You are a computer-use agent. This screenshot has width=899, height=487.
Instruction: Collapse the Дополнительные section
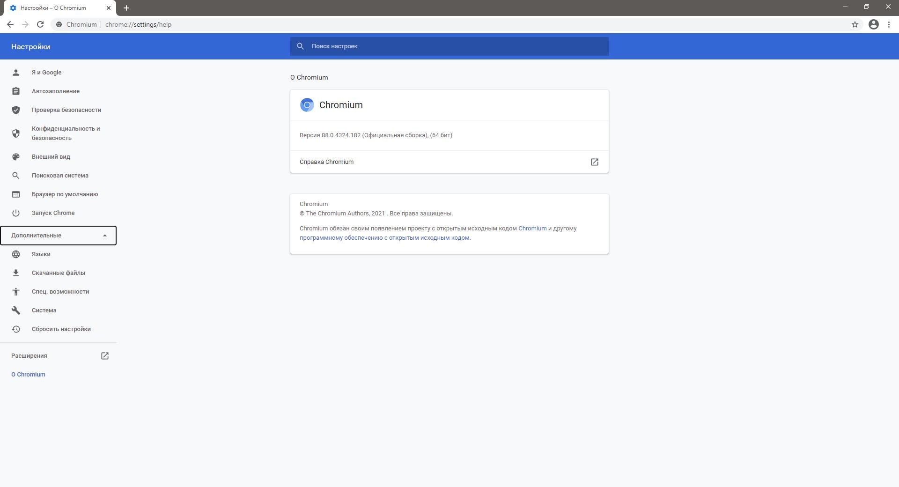pos(58,235)
